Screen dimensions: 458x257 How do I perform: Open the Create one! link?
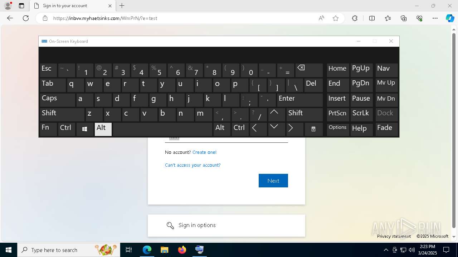pos(204,152)
